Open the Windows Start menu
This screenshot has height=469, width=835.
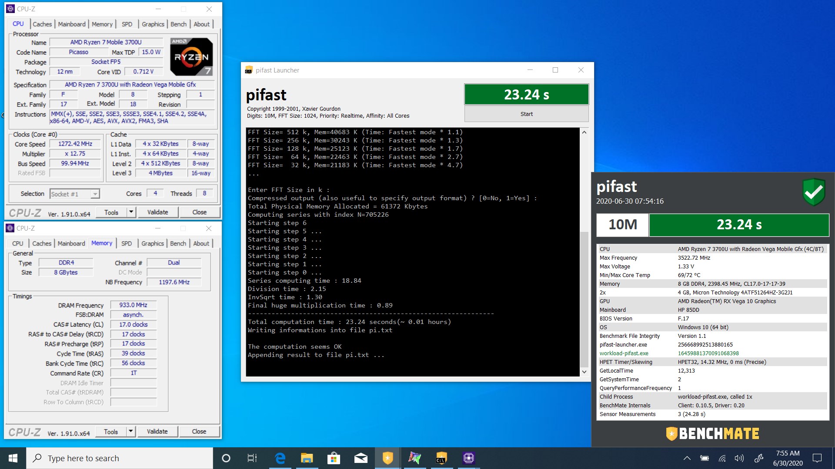click(x=13, y=458)
